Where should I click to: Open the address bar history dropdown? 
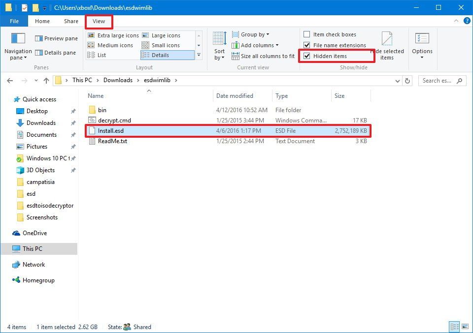(x=397, y=80)
